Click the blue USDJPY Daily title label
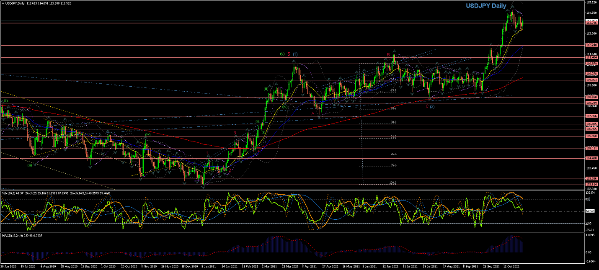Viewport: 599px width, 270px height. point(486,6)
